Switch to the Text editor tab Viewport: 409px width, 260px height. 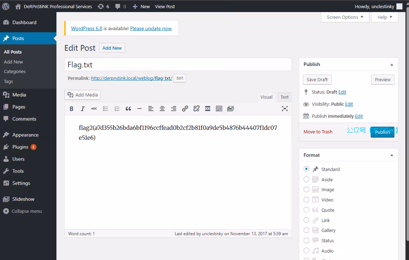[x=284, y=97]
